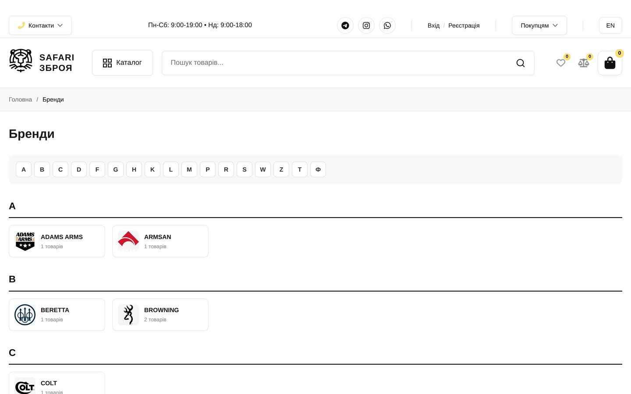Open the shopping cart bag

(610, 63)
